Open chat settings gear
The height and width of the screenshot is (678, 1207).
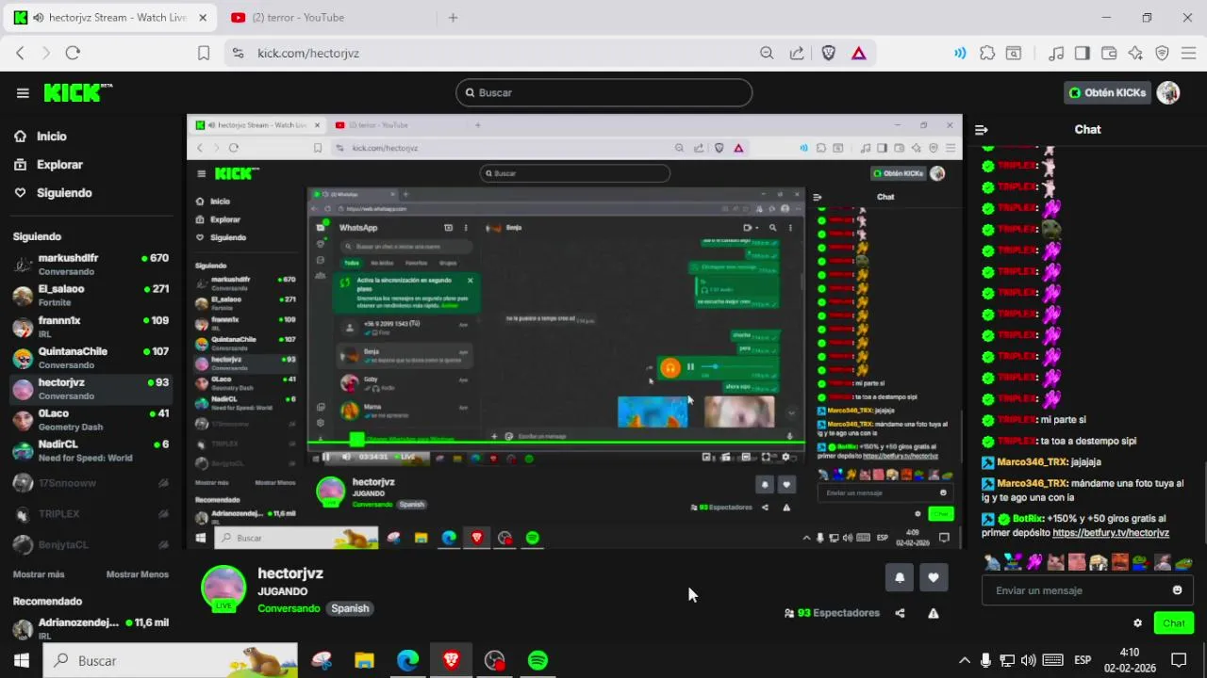point(1137,623)
